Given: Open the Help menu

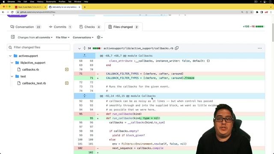Looking at the screenshot, I should pos(86,2).
